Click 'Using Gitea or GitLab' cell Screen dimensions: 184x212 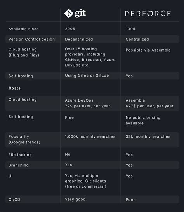pos(87,76)
